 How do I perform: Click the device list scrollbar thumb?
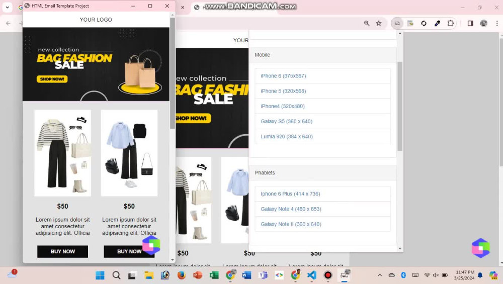(400, 106)
